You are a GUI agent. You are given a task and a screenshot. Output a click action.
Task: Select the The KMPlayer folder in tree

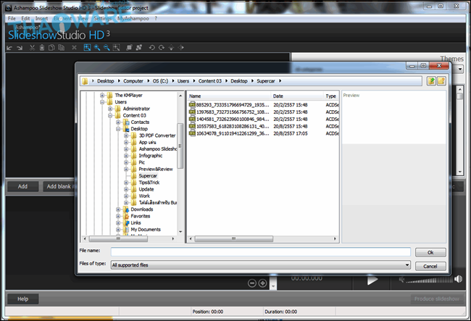128,95
